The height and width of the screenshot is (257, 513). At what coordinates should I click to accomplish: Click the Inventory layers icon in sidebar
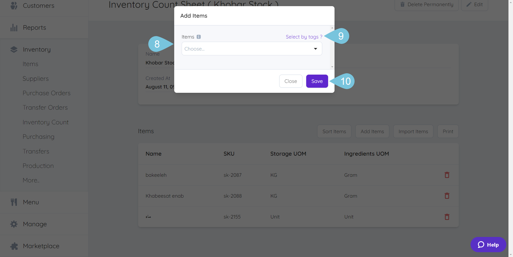[x=14, y=49]
